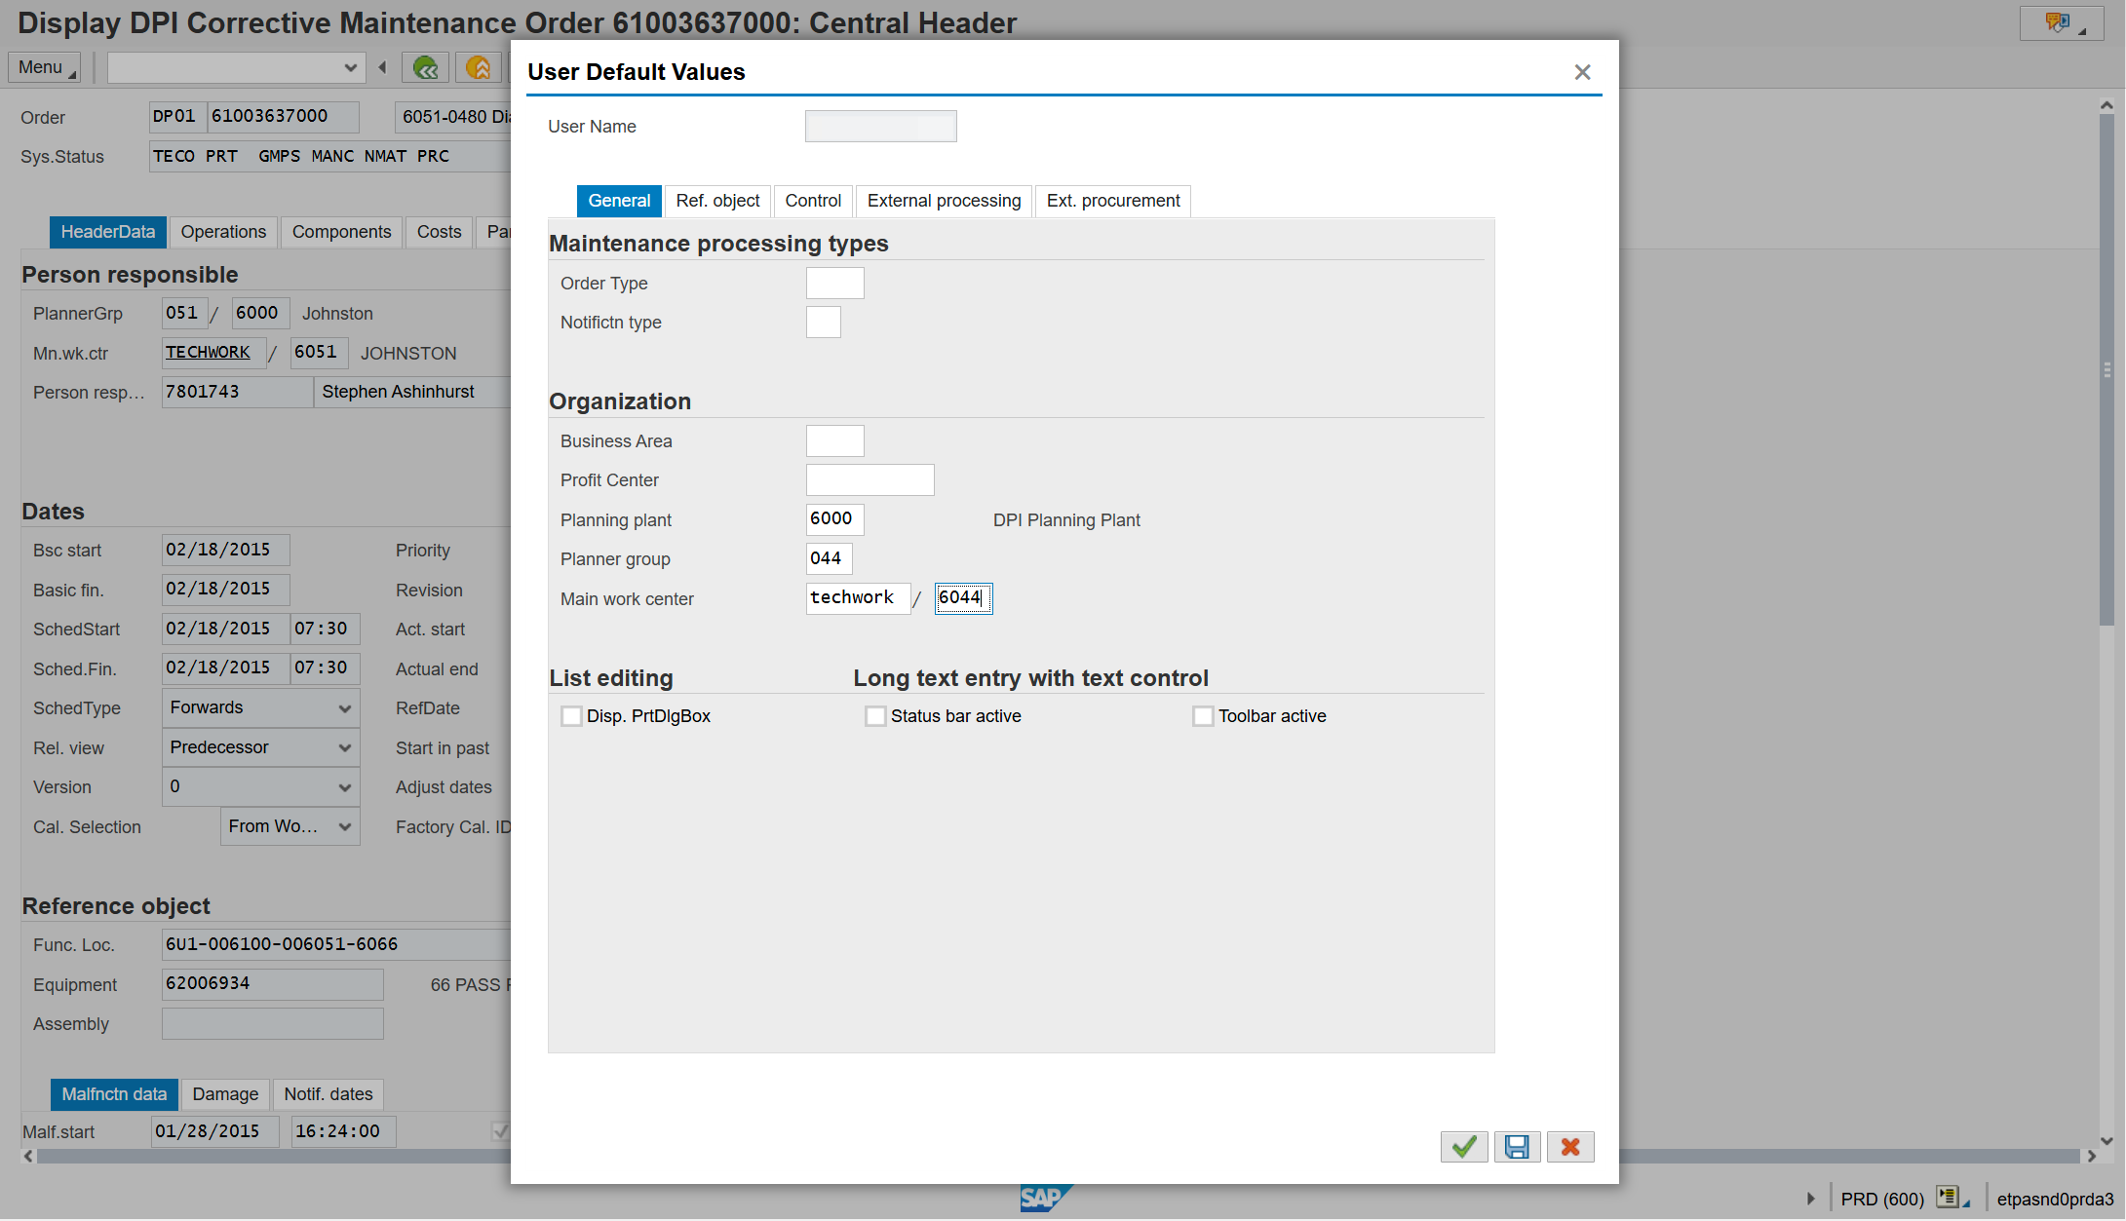Viewport: 2126px width, 1221px height.
Task: Focus the Notifictn type field
Action: click(823, 323)
